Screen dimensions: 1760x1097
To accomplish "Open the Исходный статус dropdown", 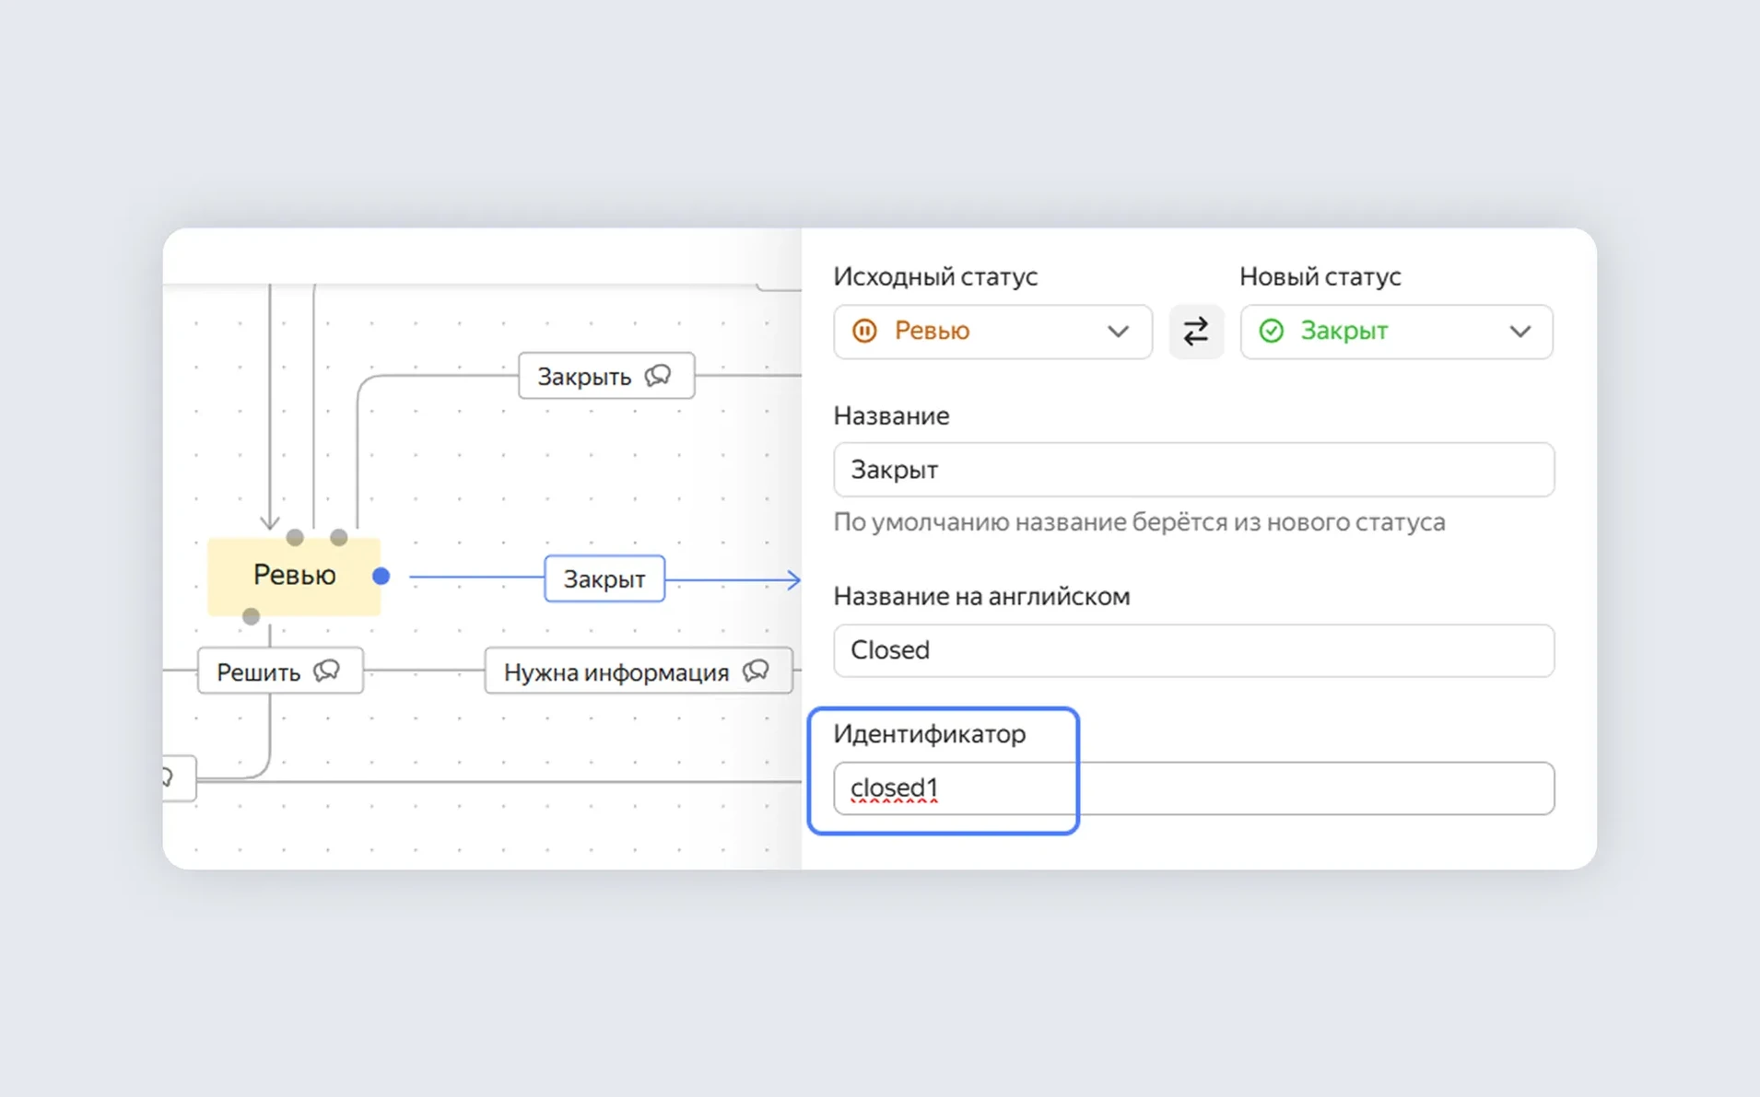I will pyautogui.click(x=991, y=332).
